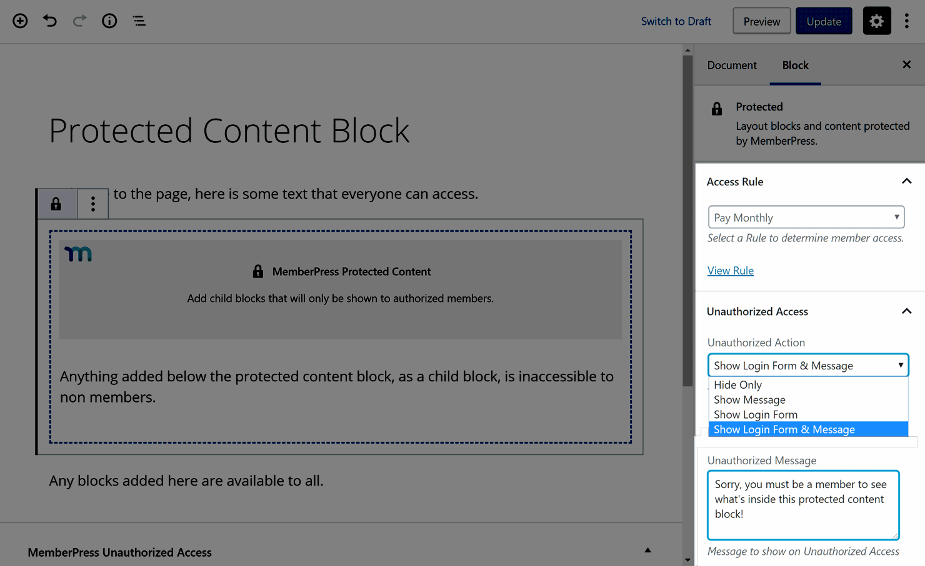
Task: Click the MemberPress logo icon in block
Action: pyautogui.click(x=78, y=253)
